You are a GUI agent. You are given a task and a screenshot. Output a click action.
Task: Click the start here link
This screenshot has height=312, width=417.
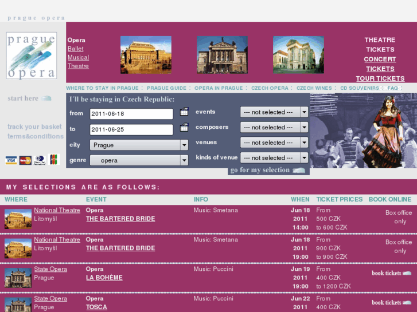[x=29, y=98]
